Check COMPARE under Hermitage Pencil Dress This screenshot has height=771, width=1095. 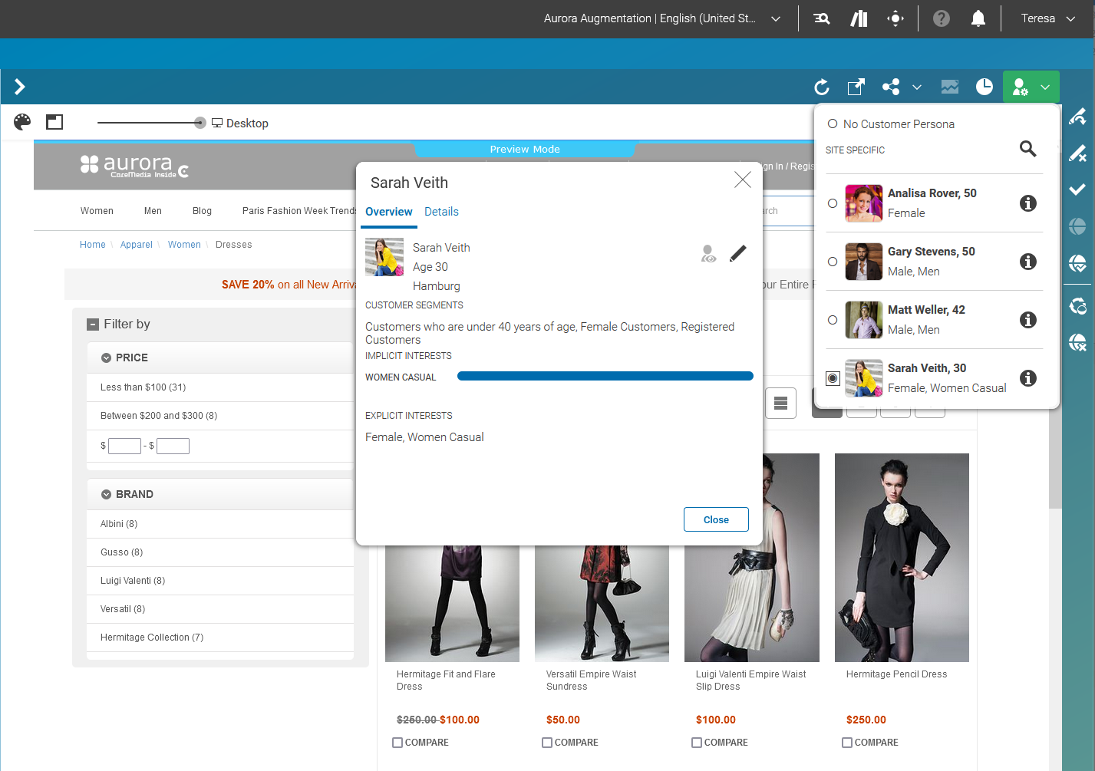pos(846,742)
